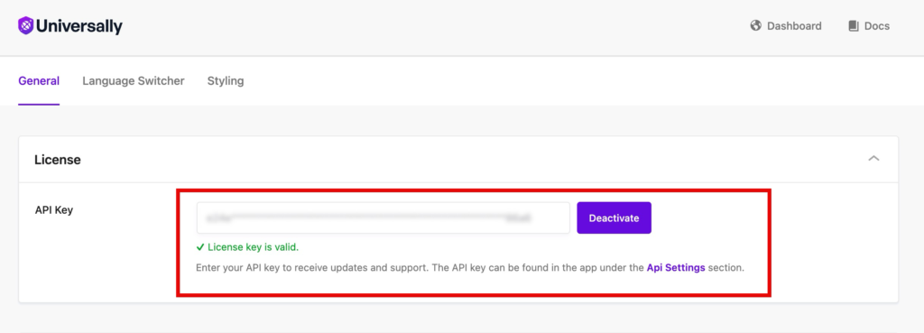
Task: Focus the API Key input field
Action: point(383,218)
